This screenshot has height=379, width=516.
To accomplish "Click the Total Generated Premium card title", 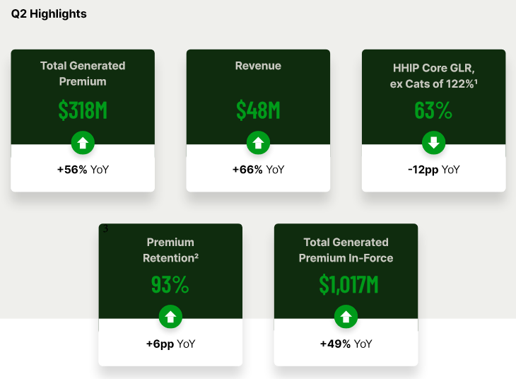I will click(83, 74).
